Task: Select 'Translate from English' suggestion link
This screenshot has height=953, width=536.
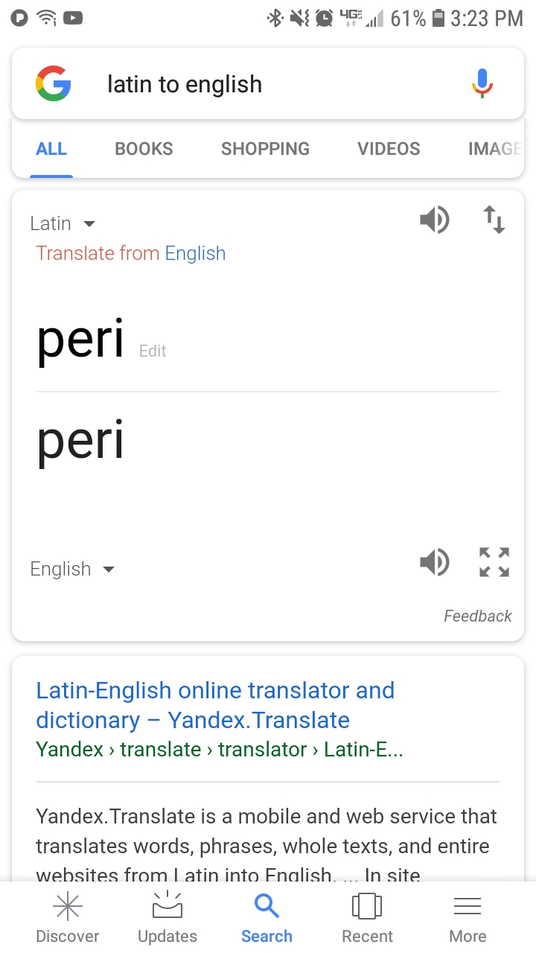Action: point(131,253)
